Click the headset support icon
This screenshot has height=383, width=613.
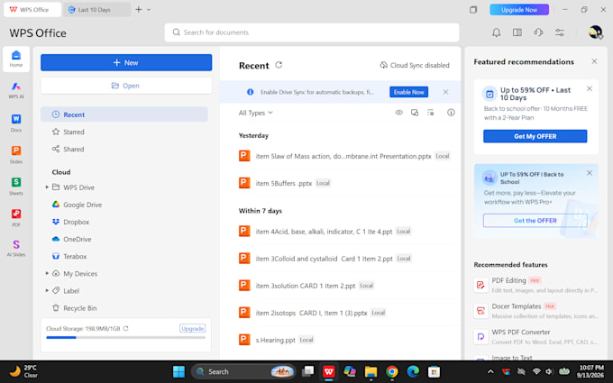[x=538, y=32]
